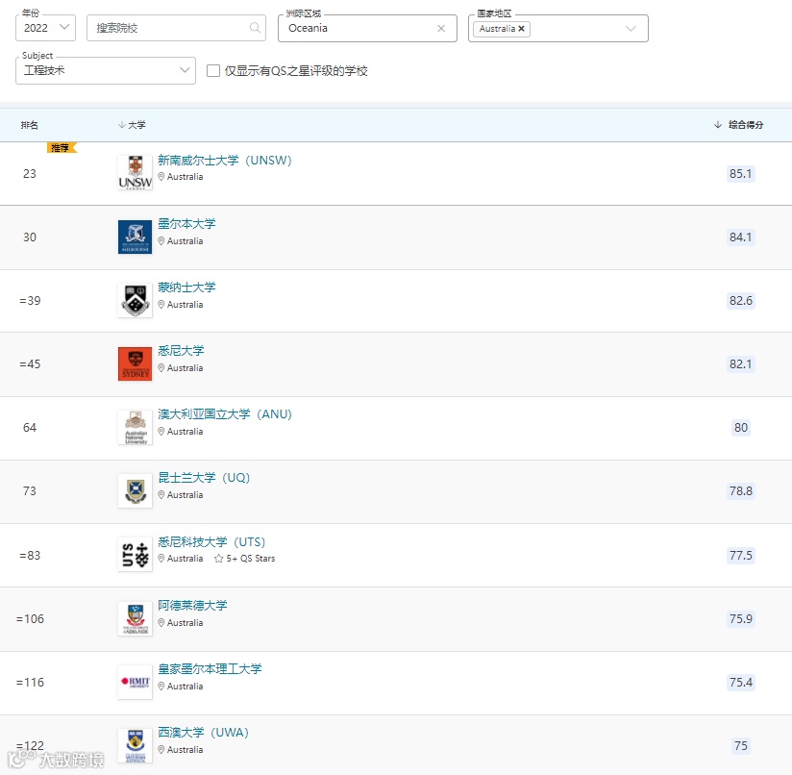
Task: Open the 皇家墨尔本理工大学 link
Action: pos(210,669)
